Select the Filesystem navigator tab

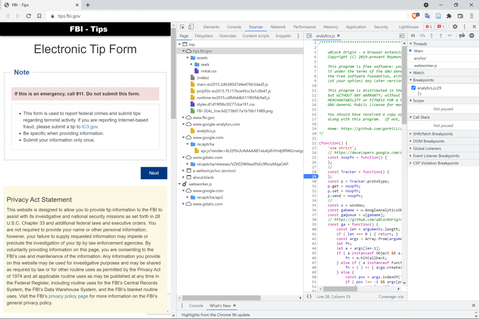click(204, 35)
